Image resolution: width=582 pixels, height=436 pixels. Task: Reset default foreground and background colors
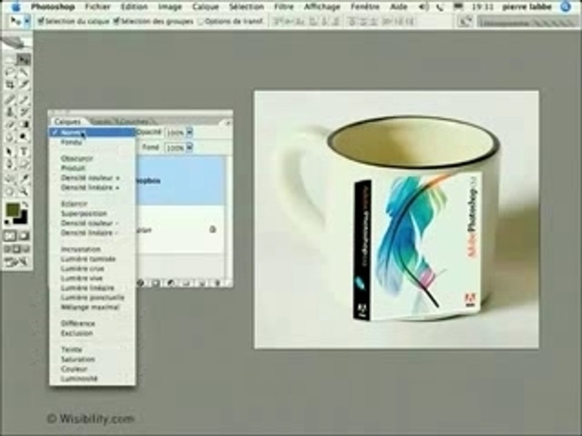pos(7,222)
